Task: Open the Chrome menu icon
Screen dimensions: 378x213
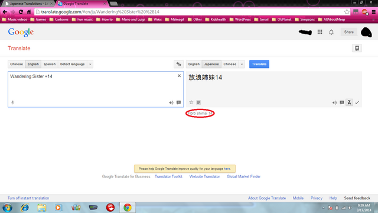Action: point(374,12)
